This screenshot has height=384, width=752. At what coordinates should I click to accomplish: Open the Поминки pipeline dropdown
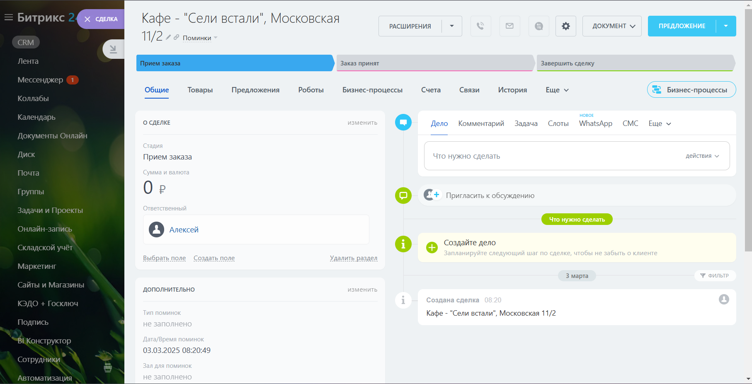click(200, 38)
